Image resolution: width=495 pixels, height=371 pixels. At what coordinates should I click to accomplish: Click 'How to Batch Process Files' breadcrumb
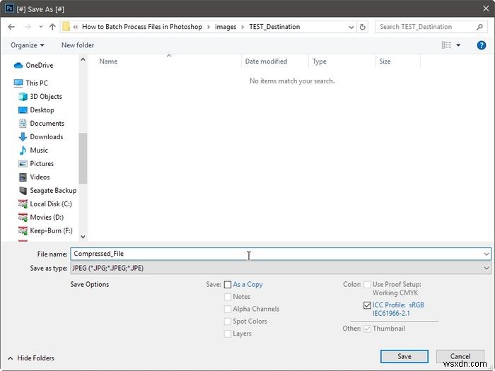(142, 27)
